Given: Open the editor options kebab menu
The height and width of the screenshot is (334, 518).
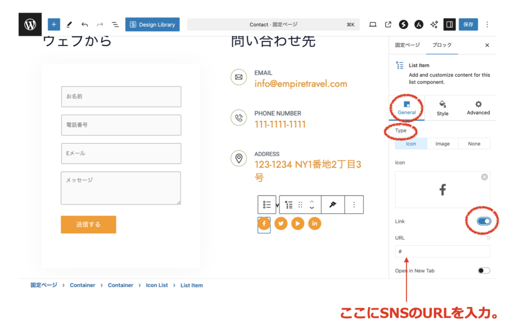Looking at the screenshot, I should point(487,24).
